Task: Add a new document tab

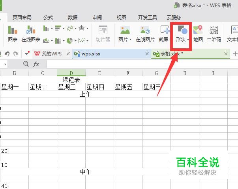Action: click(x=235, y=53)
